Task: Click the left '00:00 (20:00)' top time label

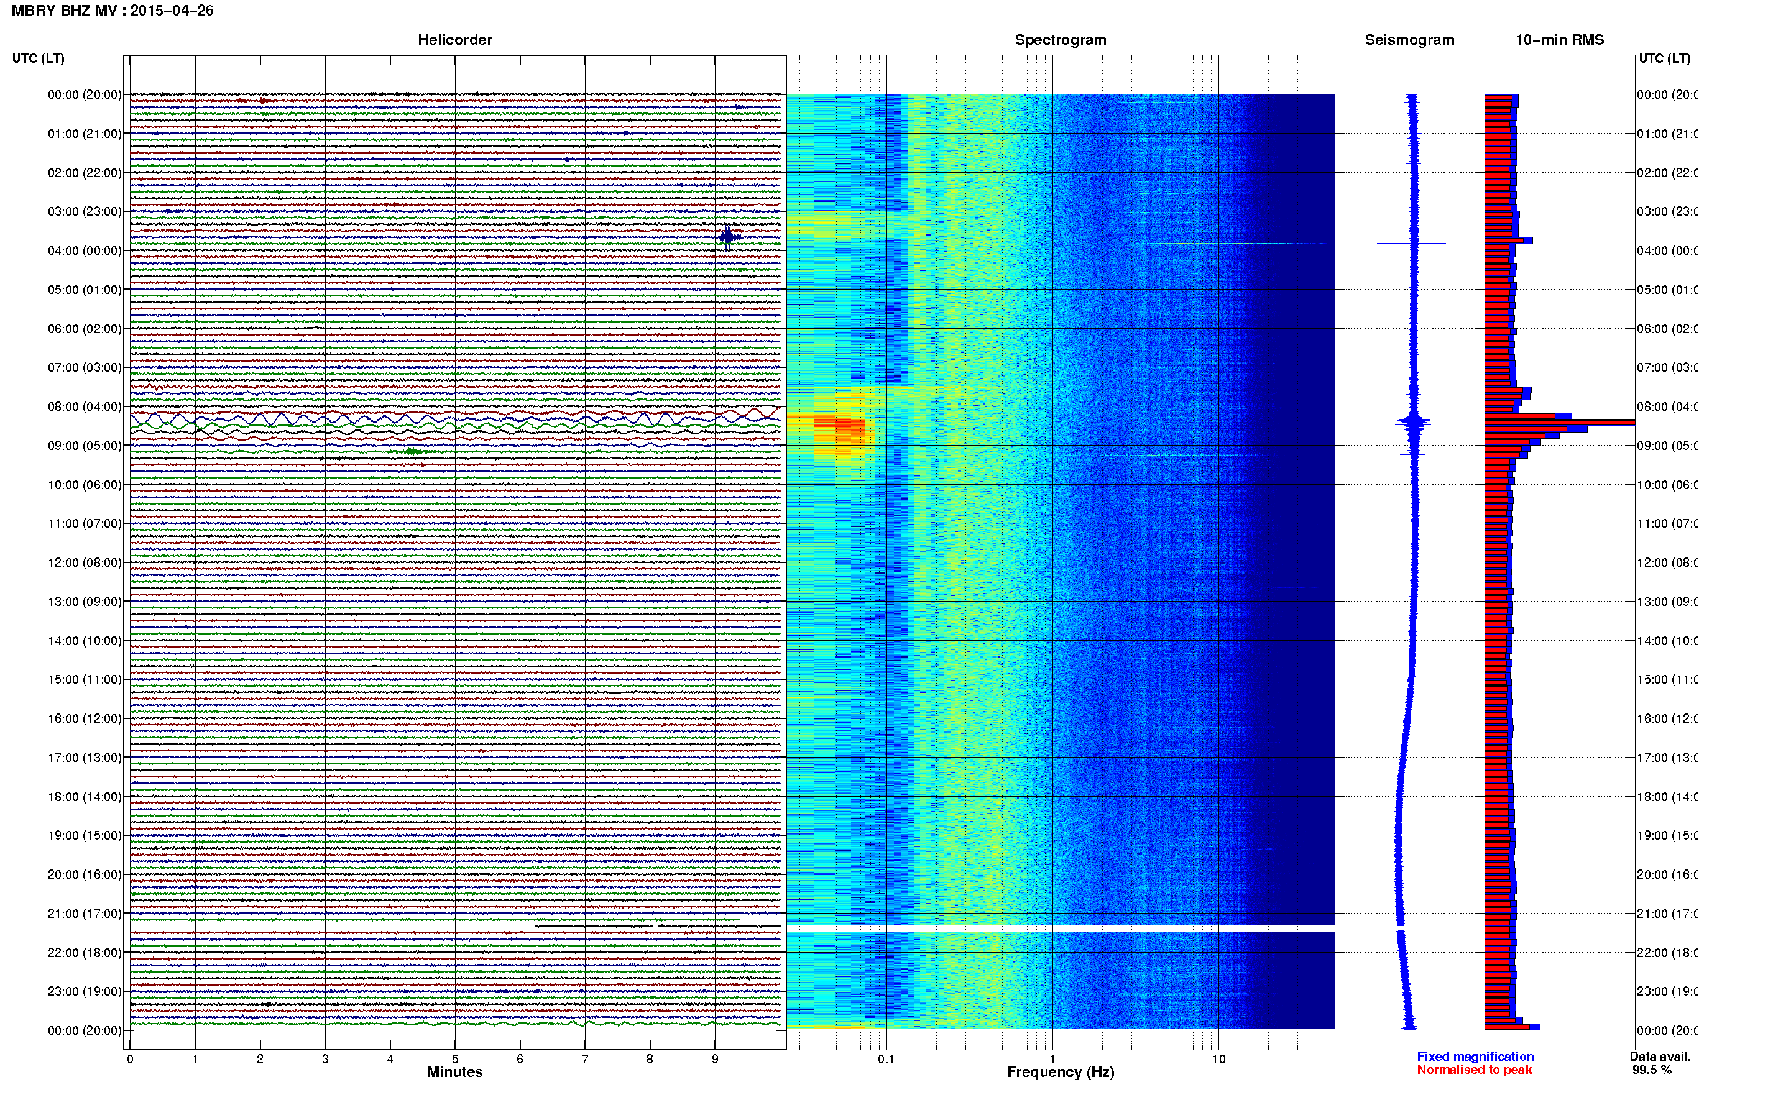Action: tap(85, 94)
